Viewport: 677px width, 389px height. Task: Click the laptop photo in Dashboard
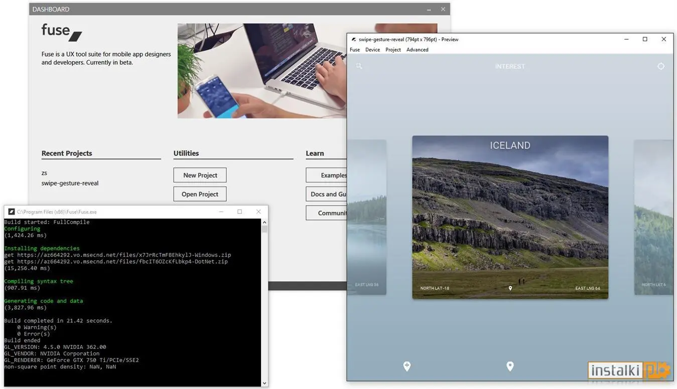pyautogui.click(x=261, y=71)
